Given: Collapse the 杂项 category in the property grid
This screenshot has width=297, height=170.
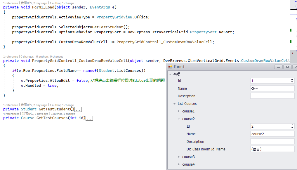Looking at the screenshot, I should pyautogui.click(x=170, y=74).
